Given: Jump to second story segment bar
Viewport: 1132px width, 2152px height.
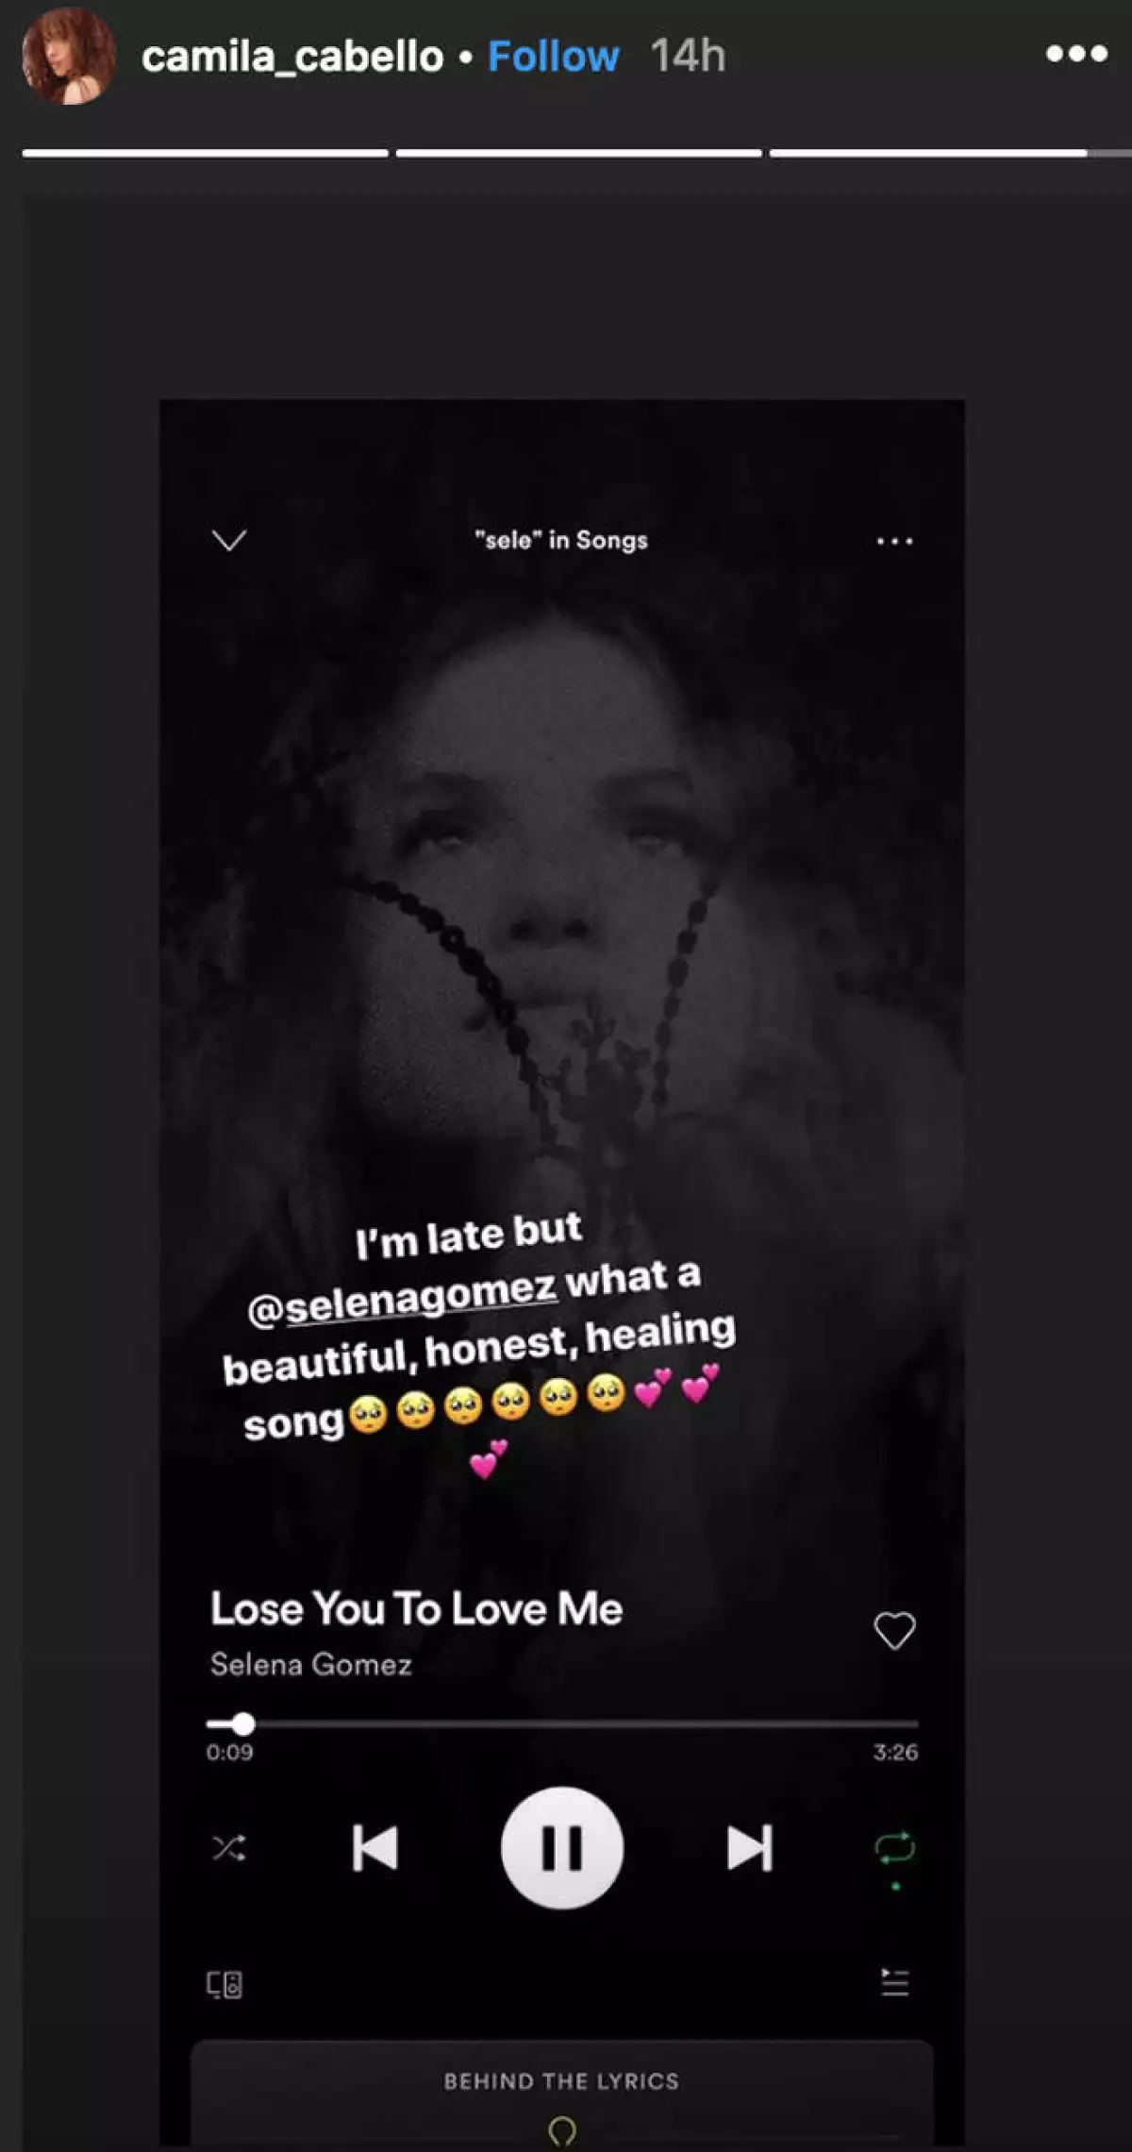Looking at the screenshot, I should click(578, 153).
